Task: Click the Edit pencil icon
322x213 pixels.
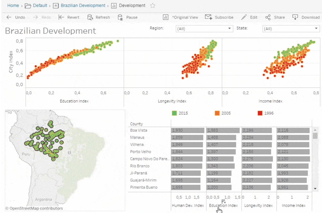Action: click(244, 17)
